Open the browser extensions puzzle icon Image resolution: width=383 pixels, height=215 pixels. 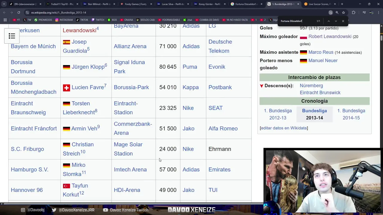pos(354,13)
